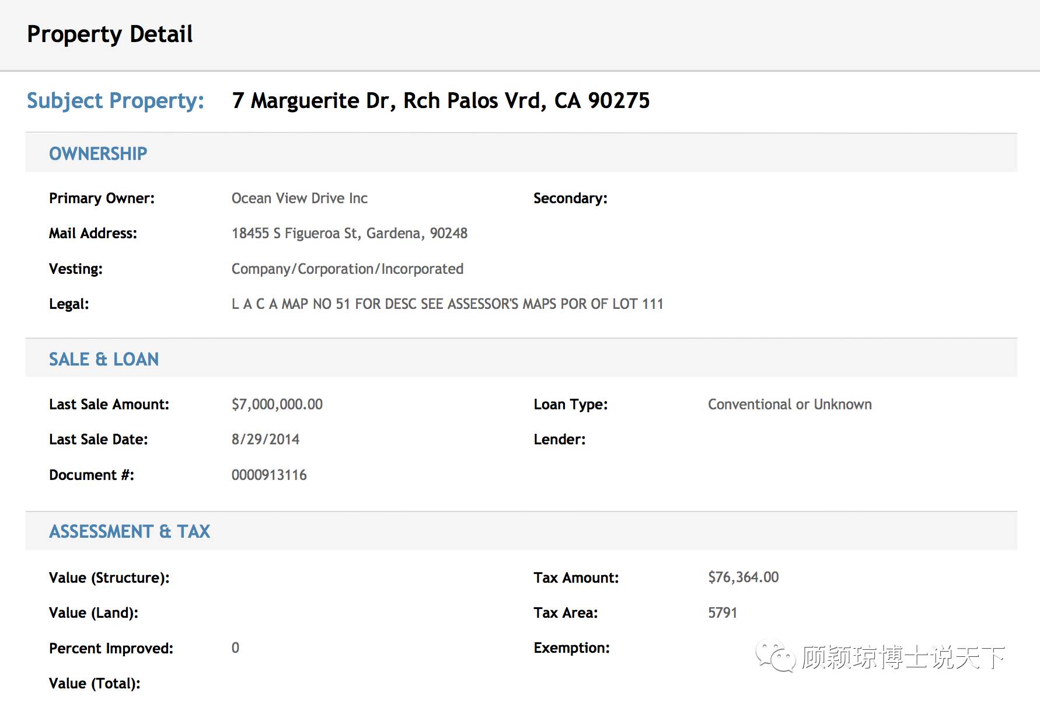The width and height of the screenshot is (1040, 703).
Task: Click the $7,000,000.00 last sale amount
Action: point(277,405)
